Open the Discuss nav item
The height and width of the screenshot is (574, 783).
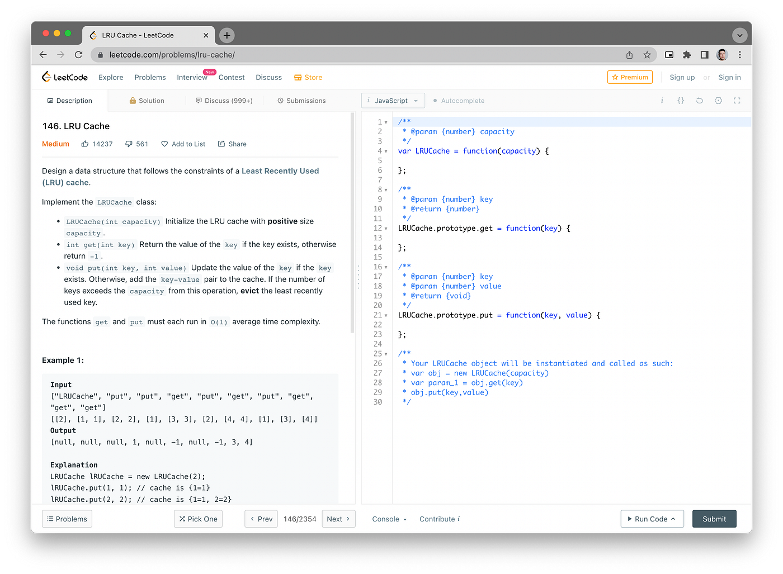click(x=268, y=77)
